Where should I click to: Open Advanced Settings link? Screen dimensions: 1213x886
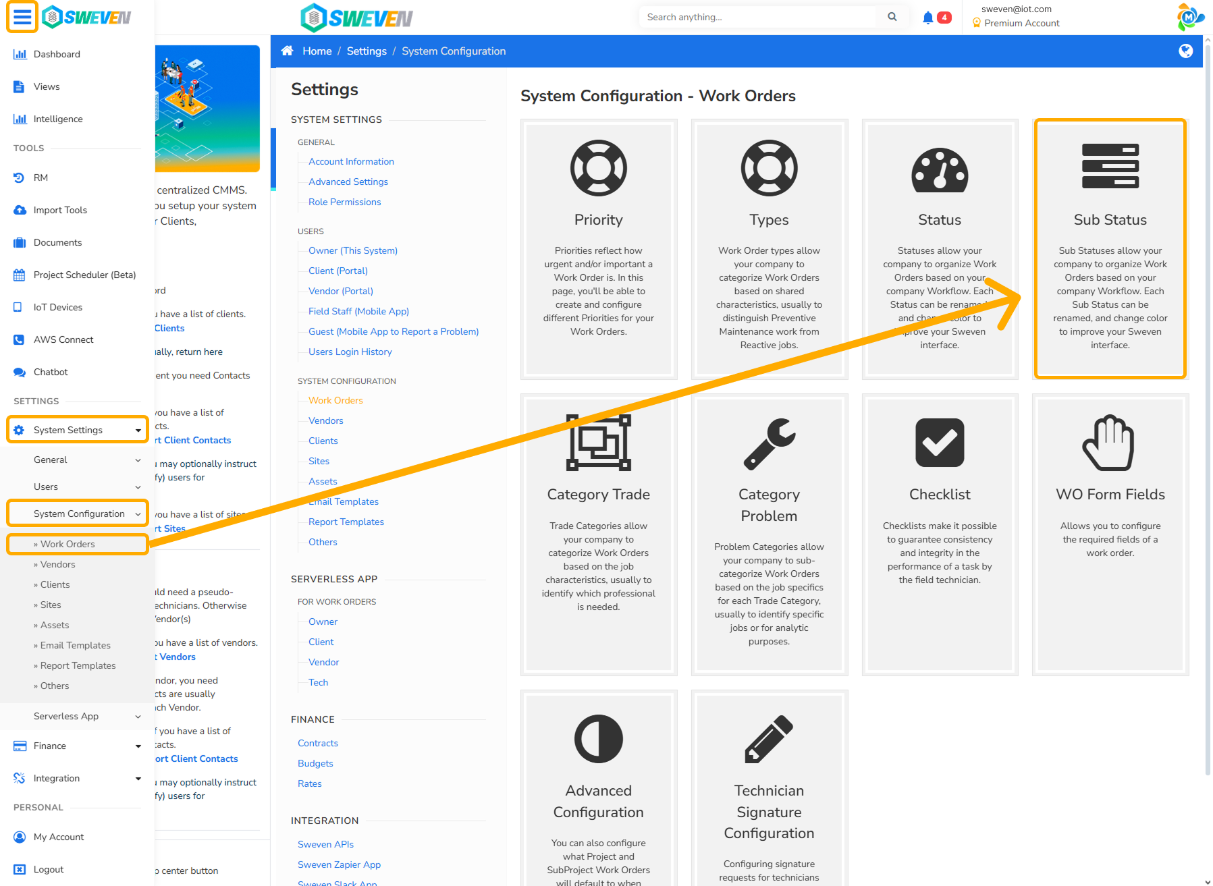[348, 182]
